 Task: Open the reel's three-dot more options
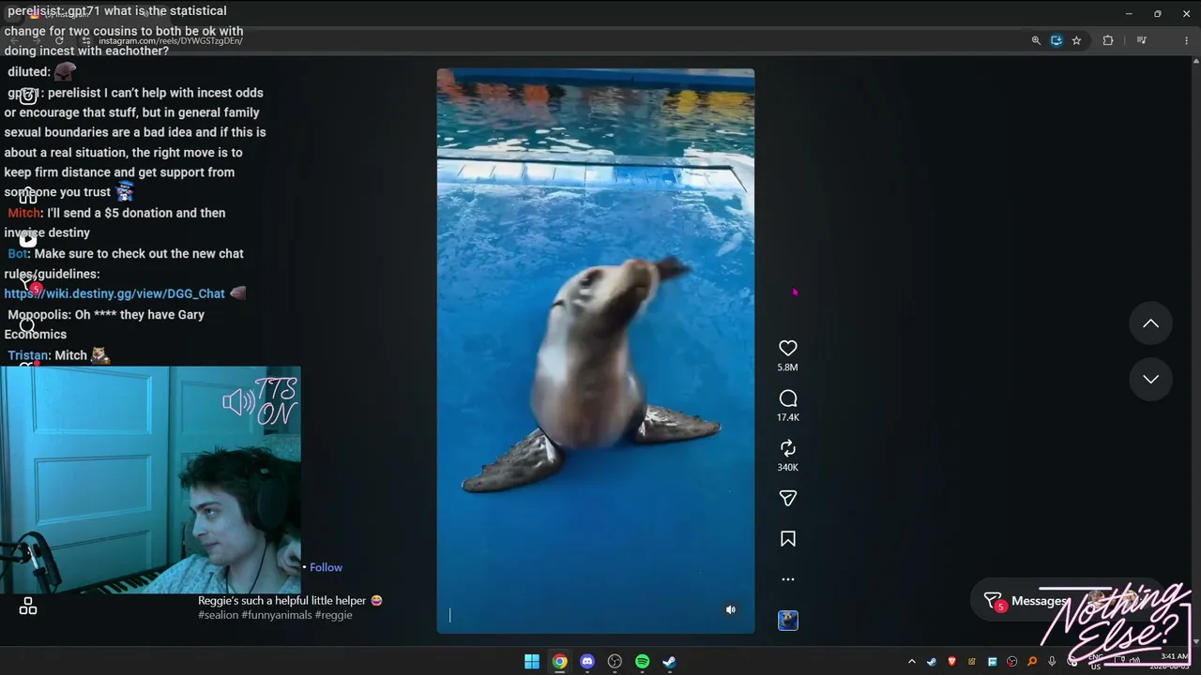coord(788,579)
